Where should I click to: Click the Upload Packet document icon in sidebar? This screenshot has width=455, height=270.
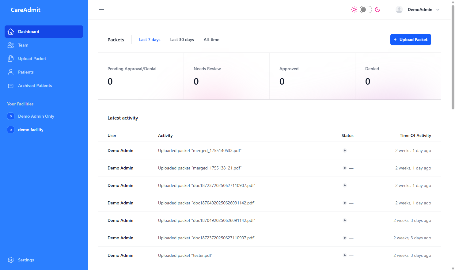click(11, 59)
